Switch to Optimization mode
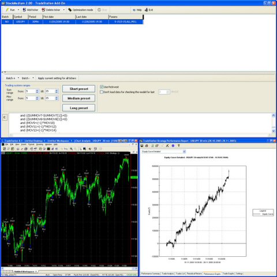Viewport: 277px width, 277px height. tap(81, 10)
